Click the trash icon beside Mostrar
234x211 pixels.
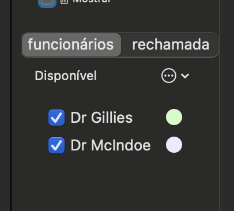click(65, 2)
